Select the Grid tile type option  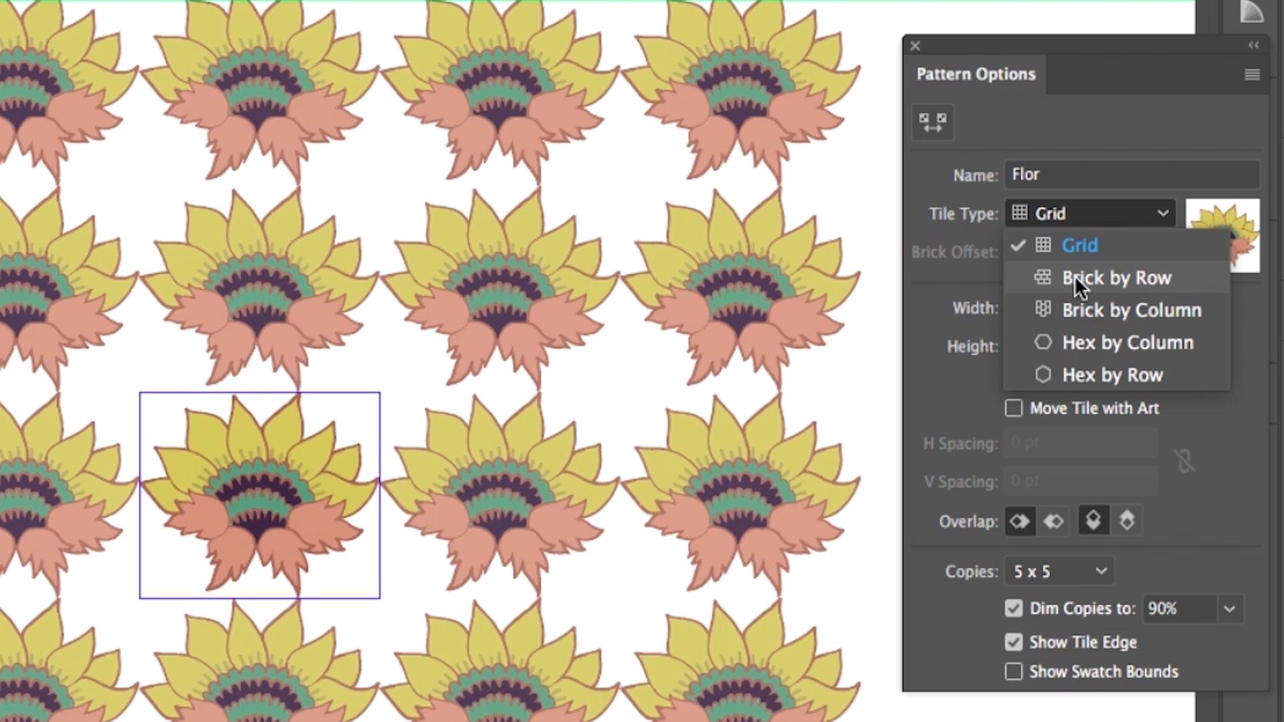coord(1116,245)
